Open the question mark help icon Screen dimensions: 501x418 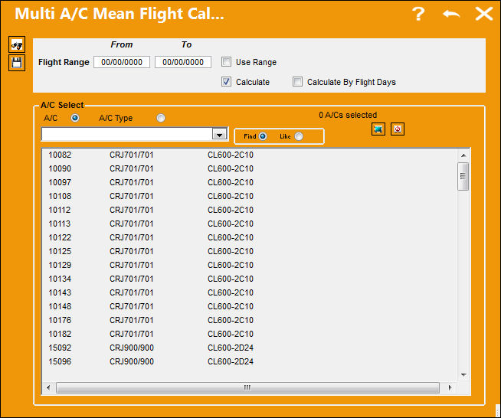coord(418,14)
